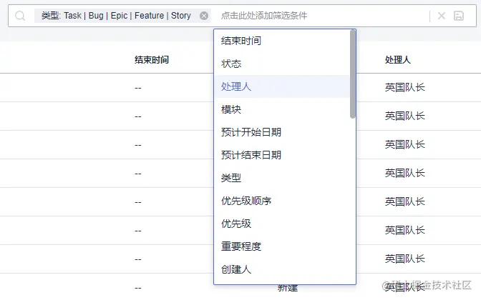Open the 类型 filter tag to edit types

point(116,16)
